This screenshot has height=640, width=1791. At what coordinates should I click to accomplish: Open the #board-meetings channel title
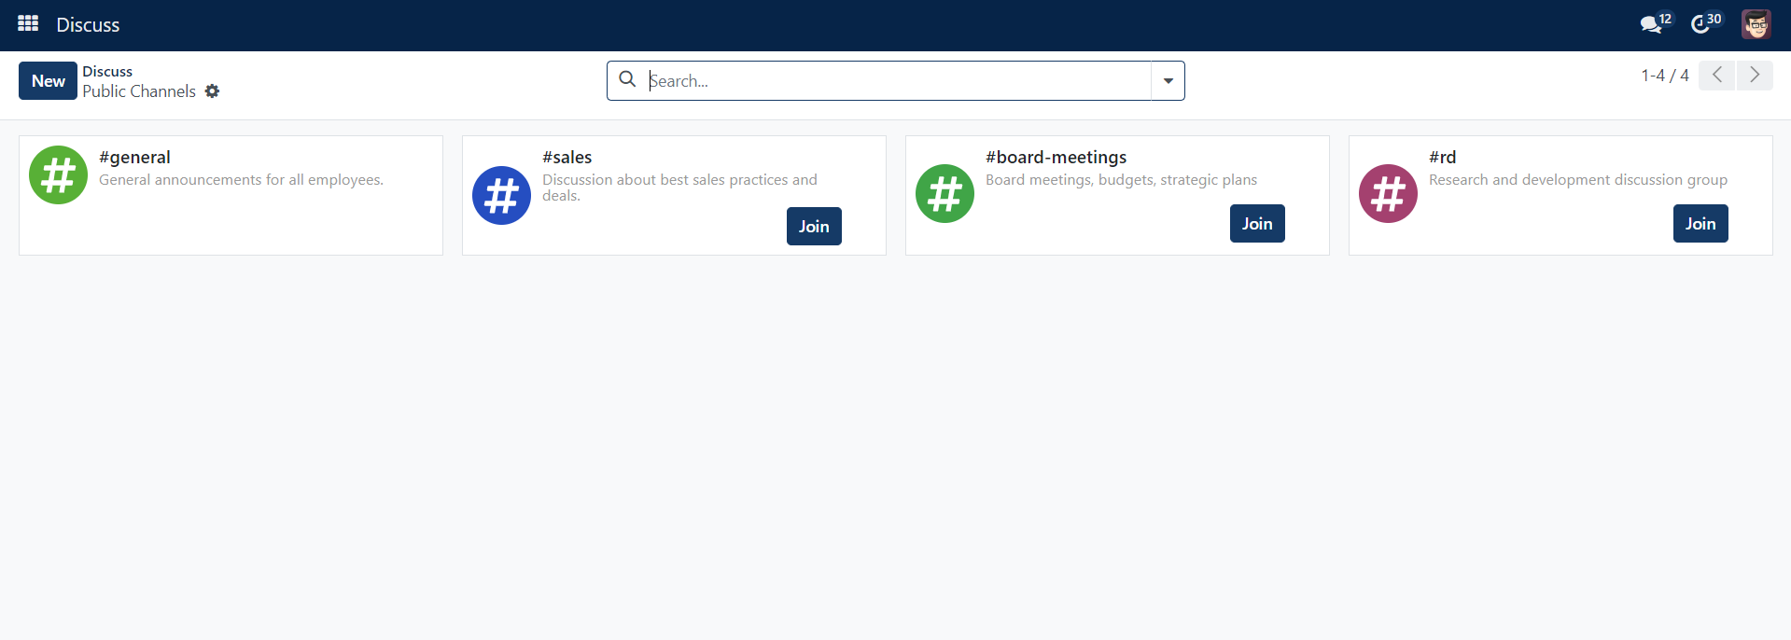(1056, 157)
